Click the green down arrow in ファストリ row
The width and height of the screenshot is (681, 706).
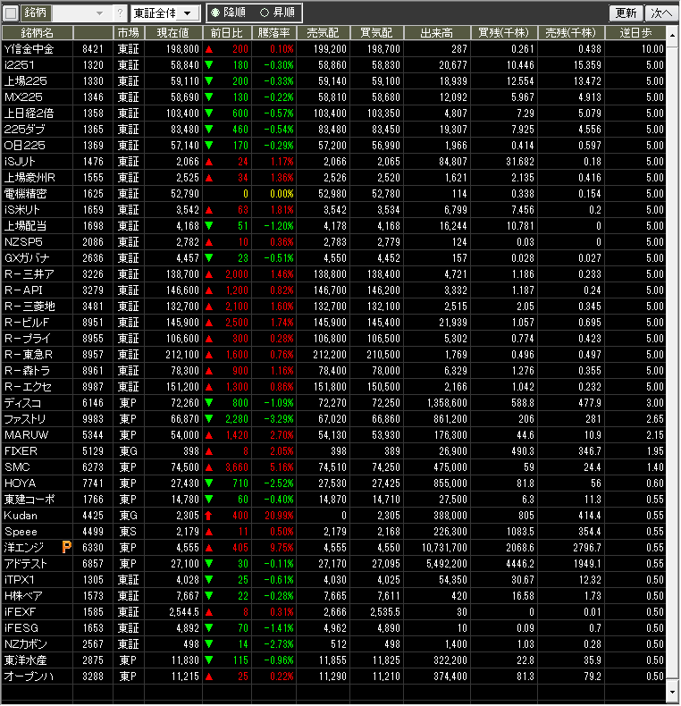pyautogui.click(x=209, y=419)
